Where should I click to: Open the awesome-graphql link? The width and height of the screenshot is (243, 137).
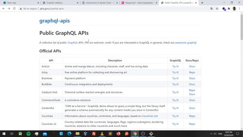186,43
